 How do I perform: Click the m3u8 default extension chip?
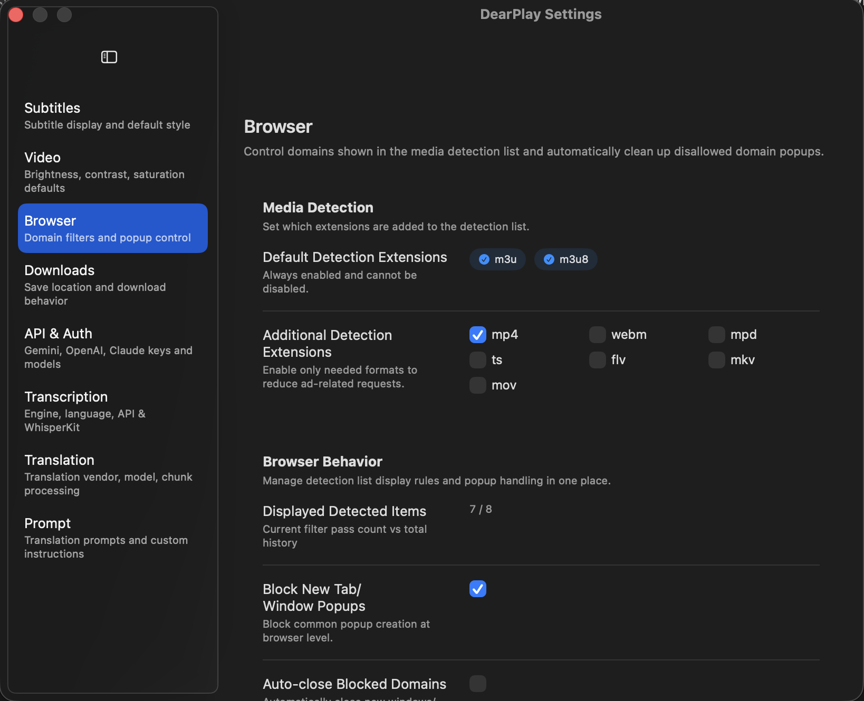[x=565, y=259]
